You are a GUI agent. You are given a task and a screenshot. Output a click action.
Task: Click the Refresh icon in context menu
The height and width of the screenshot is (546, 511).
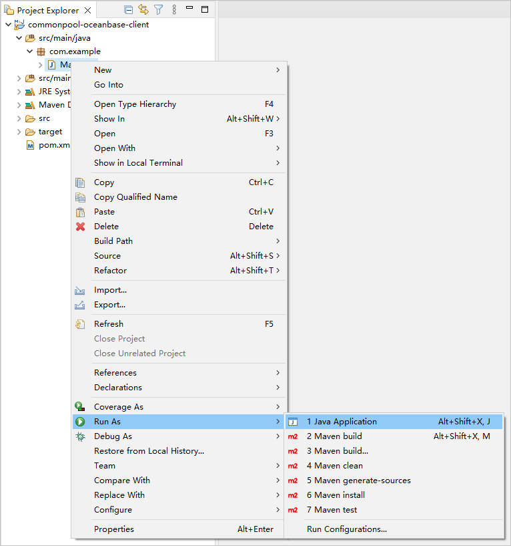tap(80, 324)
